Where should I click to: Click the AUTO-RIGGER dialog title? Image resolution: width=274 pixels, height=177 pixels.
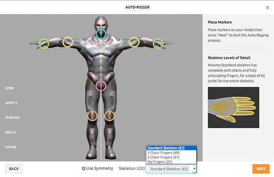(137, 8)
